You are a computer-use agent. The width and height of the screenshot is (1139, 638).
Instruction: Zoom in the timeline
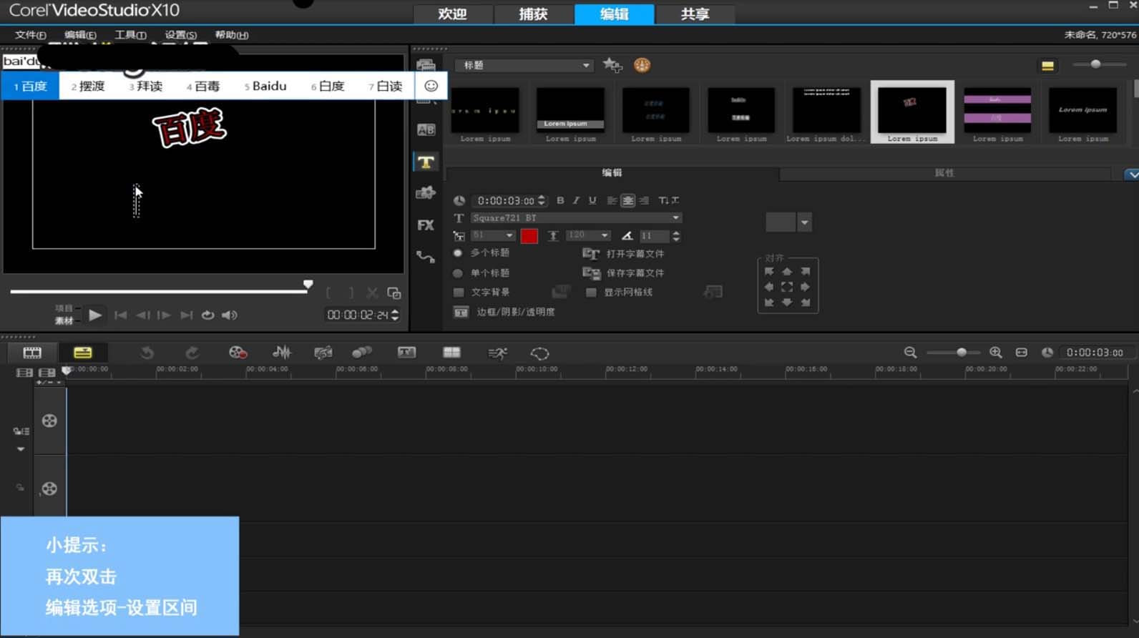995,353
